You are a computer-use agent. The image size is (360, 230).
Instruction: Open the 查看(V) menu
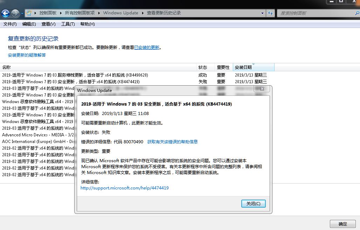48,24
